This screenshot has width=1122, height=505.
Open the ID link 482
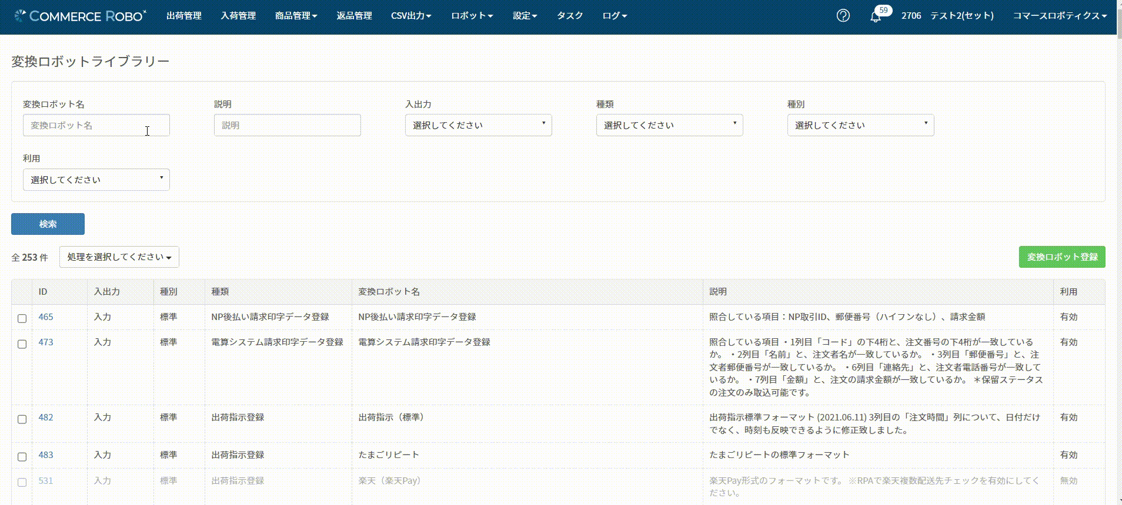[46, 418]
